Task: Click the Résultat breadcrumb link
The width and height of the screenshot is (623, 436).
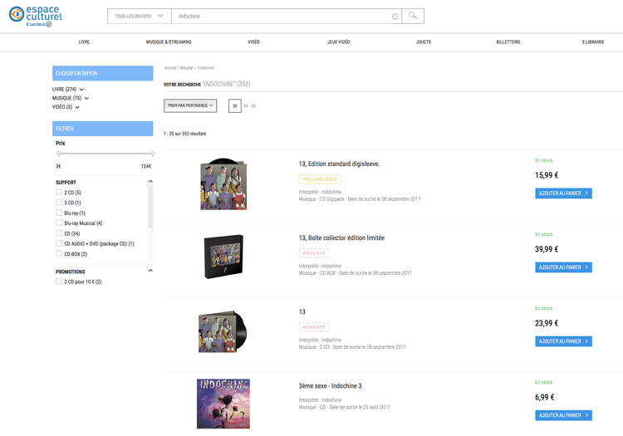Action: pyautogui.click(x=186, y=68)
